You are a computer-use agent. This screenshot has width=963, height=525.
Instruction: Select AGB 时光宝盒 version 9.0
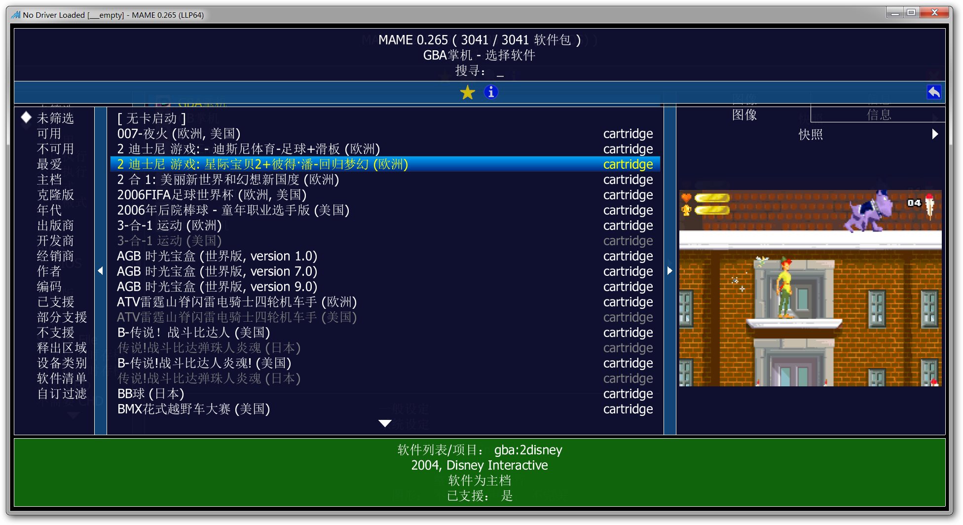click(x=385, y=287)
